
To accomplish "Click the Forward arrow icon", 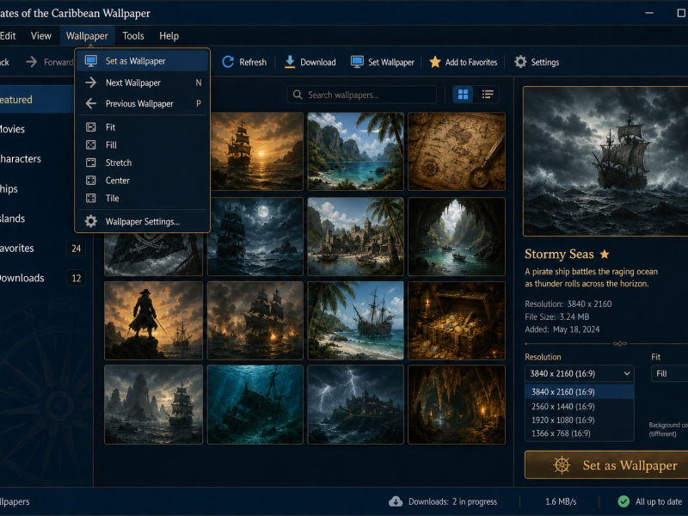I will tap(32, 62).
